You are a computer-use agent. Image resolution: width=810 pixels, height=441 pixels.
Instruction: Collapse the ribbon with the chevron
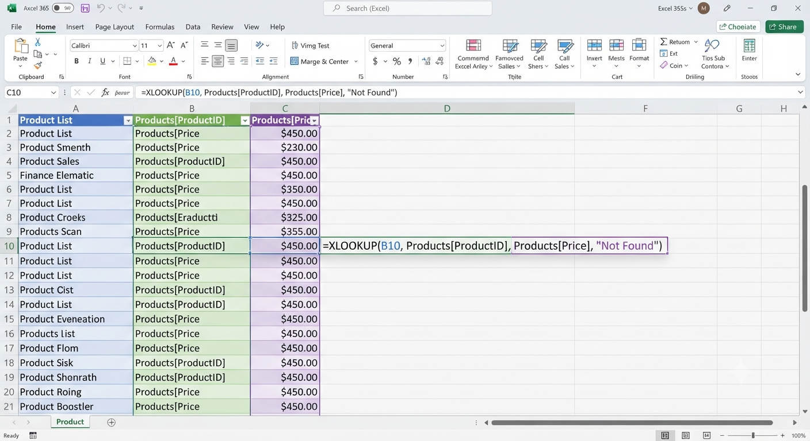click(798, 74)
